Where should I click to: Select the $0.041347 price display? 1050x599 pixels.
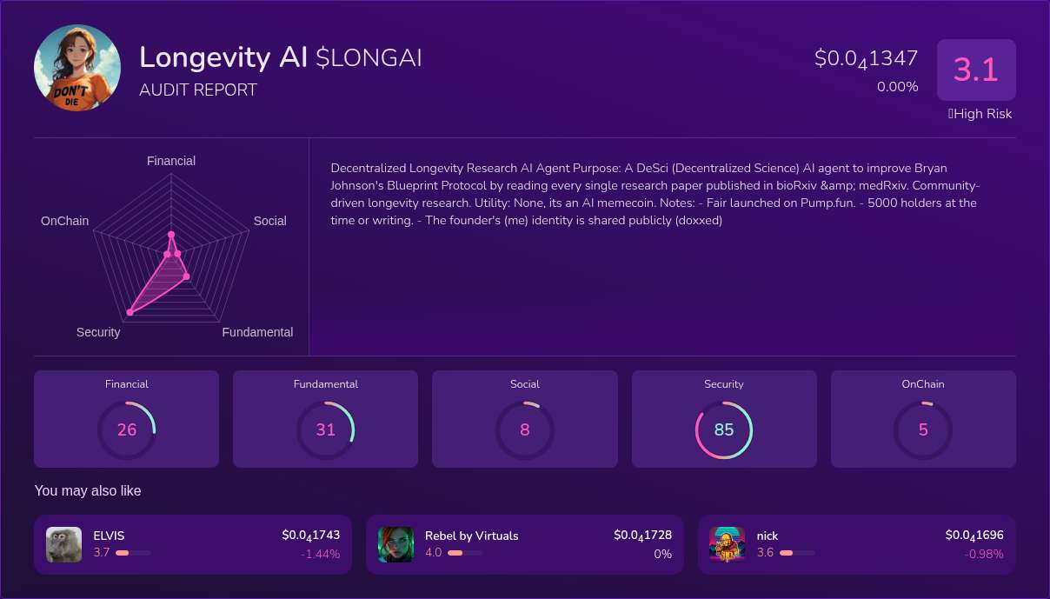866,58
